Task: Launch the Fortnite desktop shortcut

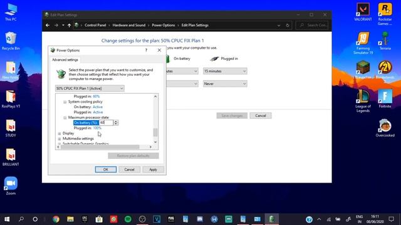Action: [x=385, y=99]
